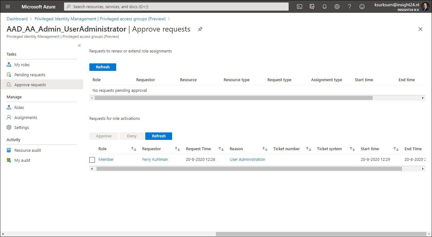432x237 pixels.
Task: Sort by Start time column arrows
Action: coord(396,149)
